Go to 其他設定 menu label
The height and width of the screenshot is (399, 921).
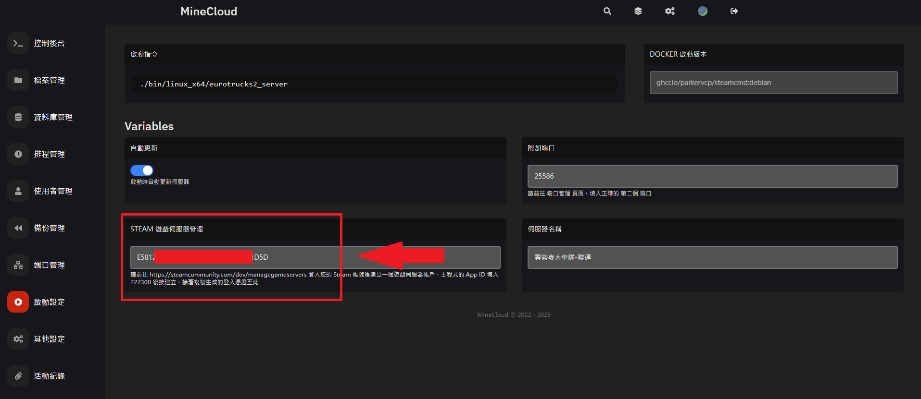click(x=49, y=339)
